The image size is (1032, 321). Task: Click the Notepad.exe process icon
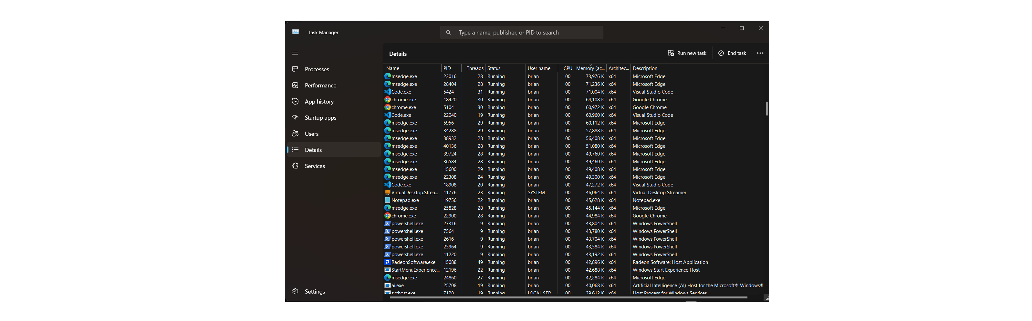coord(387,200)
